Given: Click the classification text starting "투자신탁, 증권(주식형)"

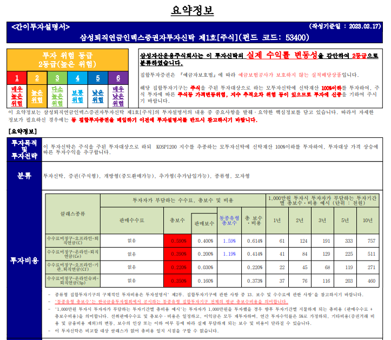Looking at the screenshot, I should point(147,176).
